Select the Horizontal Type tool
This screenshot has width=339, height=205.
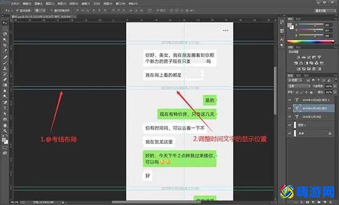tap(5, 108)
